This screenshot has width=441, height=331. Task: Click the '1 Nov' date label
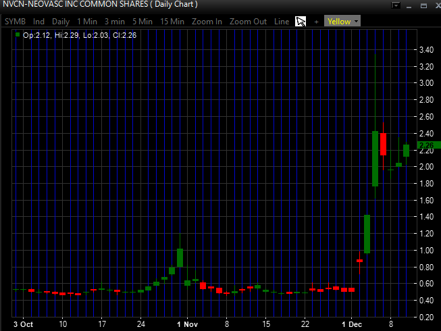pyautogui.click(x=188, y=324)
